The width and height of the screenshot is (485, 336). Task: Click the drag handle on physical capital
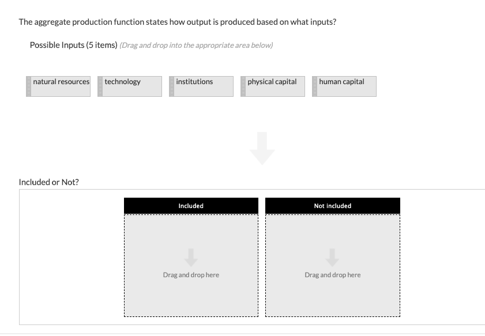coord(242,86)
